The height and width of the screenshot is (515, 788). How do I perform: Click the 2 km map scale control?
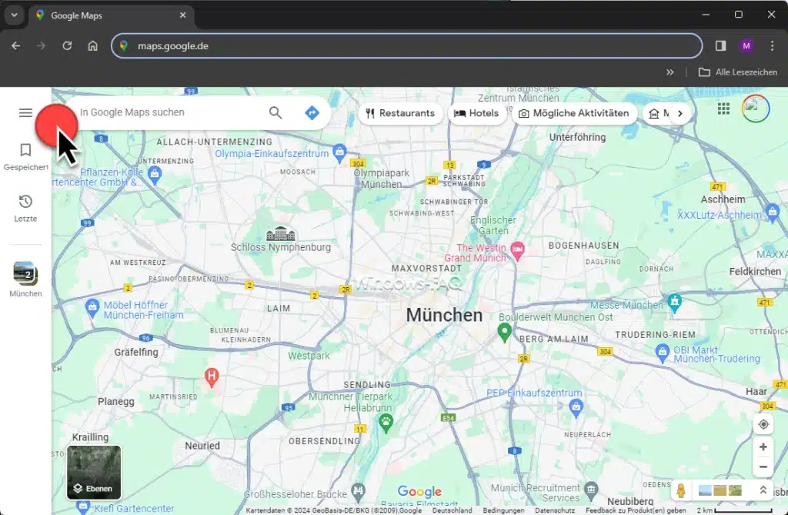pyautogui.click(x=734, y=510)
